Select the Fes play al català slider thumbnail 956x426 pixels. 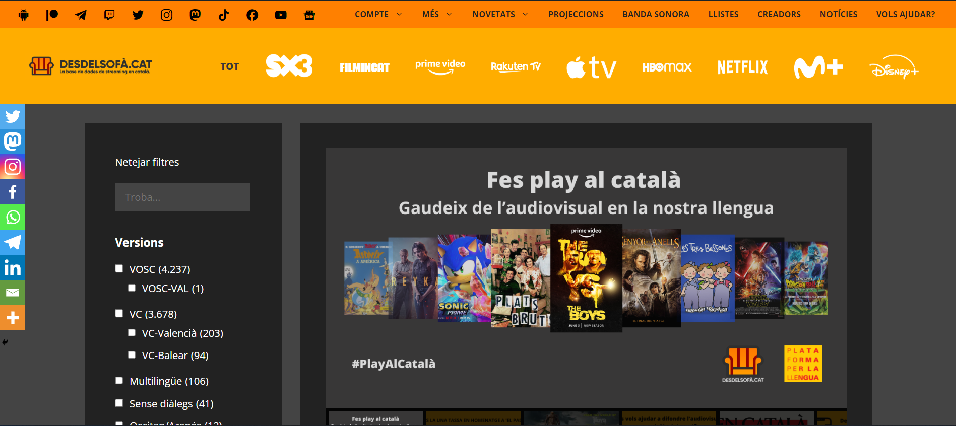[x=376, y=419]
